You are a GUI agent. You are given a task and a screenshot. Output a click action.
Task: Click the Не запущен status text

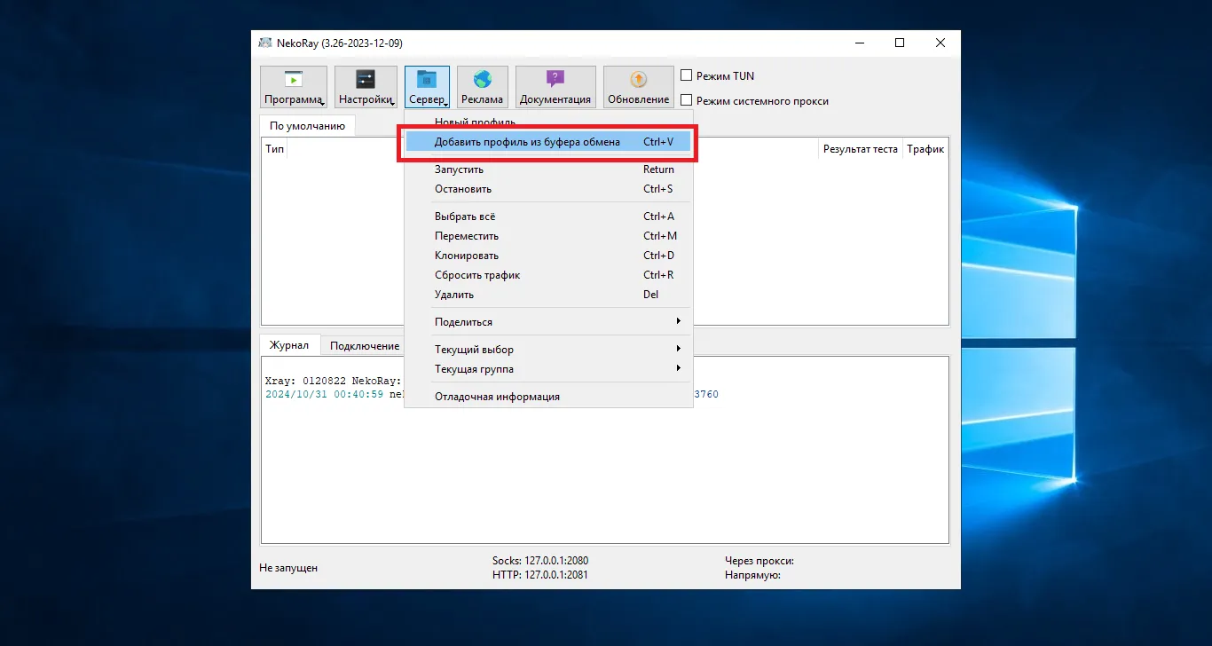[288, 567]
